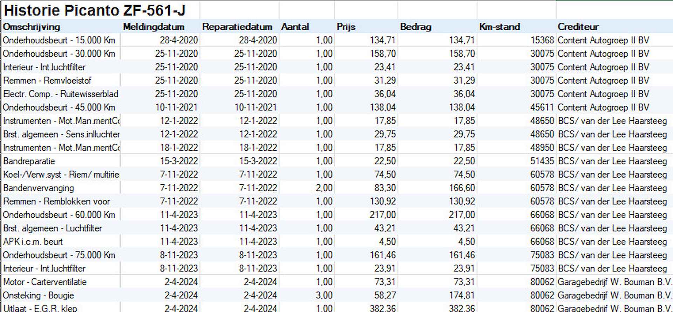Click Km-stand 51435 cell
The height and width of the screenshot is (312, 673).
(517, 161)
